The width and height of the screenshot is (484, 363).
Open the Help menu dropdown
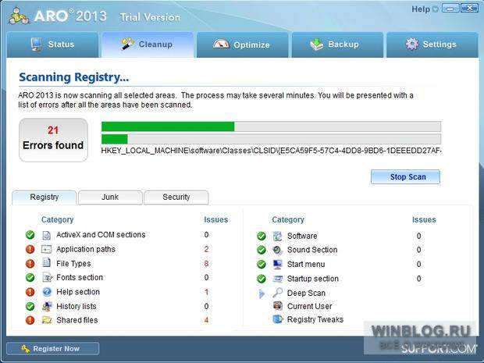pos(425,9)
